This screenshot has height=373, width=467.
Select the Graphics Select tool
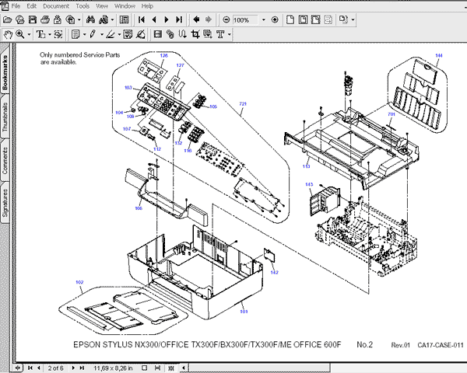coord(58,35)
